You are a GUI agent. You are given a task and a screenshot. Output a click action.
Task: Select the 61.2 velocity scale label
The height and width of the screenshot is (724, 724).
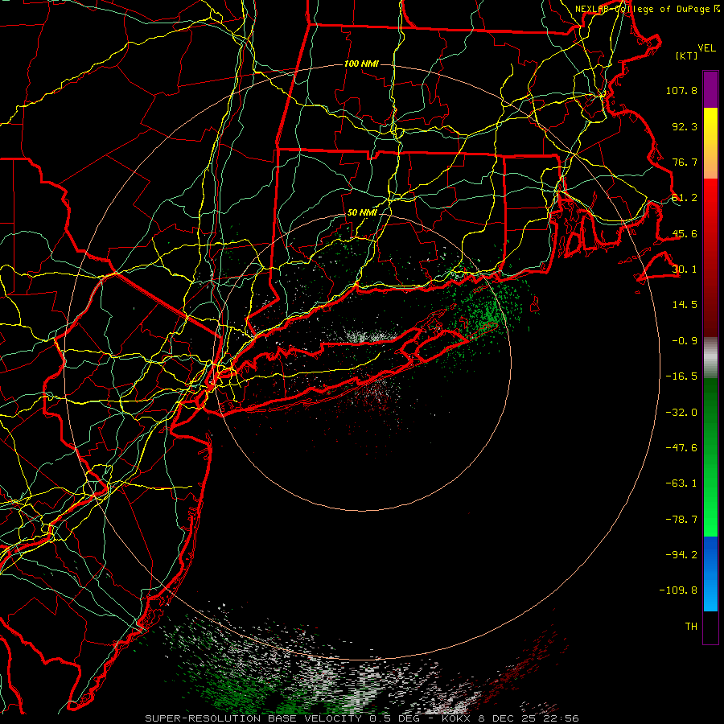(685, 198)
